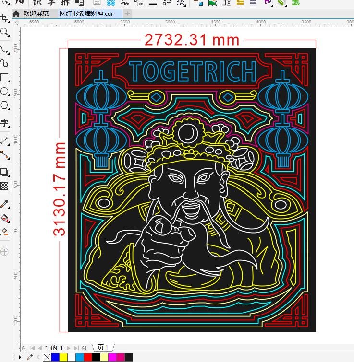354x362 pixels.
Task: Select the Smart Fill tool
Action: pyautogui.click(x=4, y=232)
